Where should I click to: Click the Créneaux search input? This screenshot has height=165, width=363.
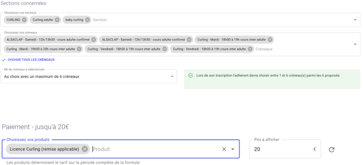point(264,49)
